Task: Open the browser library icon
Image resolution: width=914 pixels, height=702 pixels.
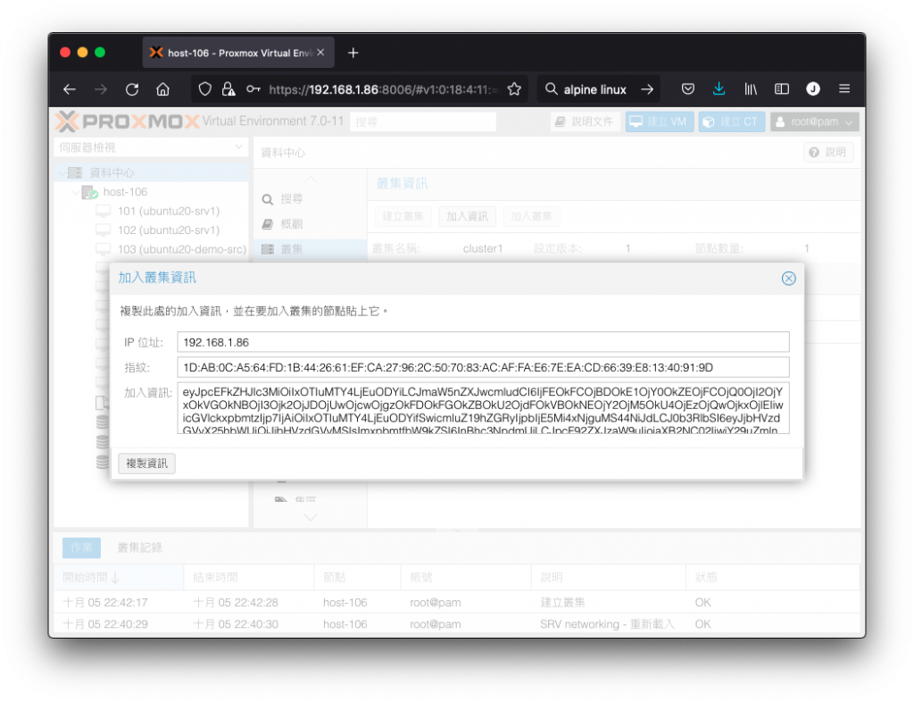Action: coord(751,89)
